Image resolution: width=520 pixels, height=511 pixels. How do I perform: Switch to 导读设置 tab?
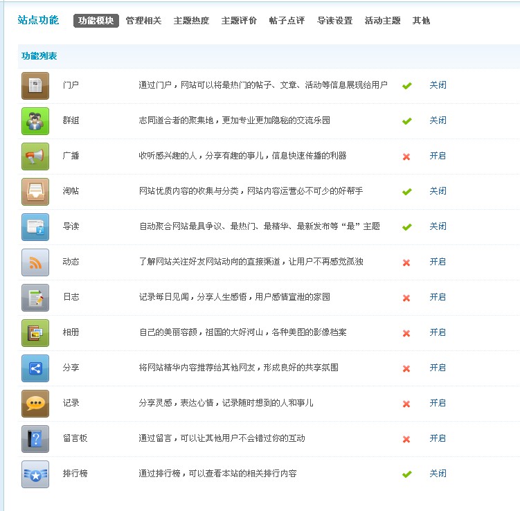click(334, 21)
